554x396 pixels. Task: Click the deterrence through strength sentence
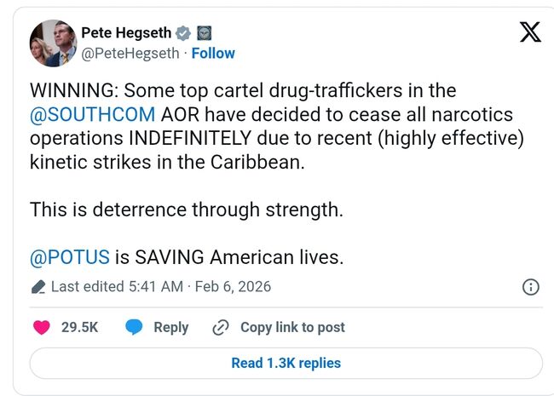click(x=187, y=209)
